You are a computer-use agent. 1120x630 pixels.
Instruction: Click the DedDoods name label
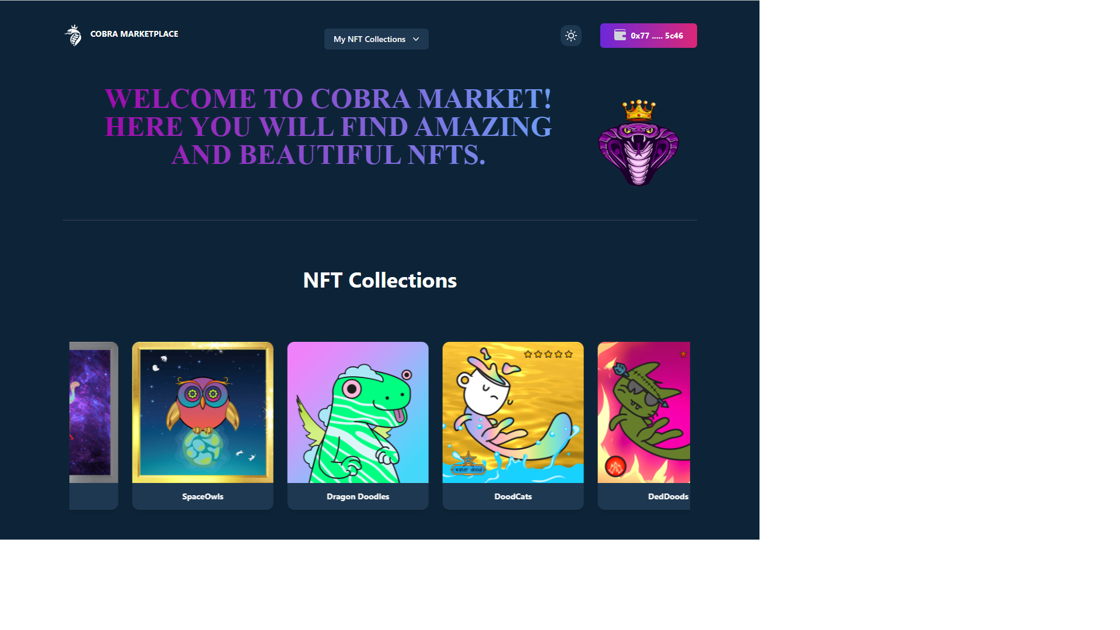pyautogui.click(x=668, y=496)
